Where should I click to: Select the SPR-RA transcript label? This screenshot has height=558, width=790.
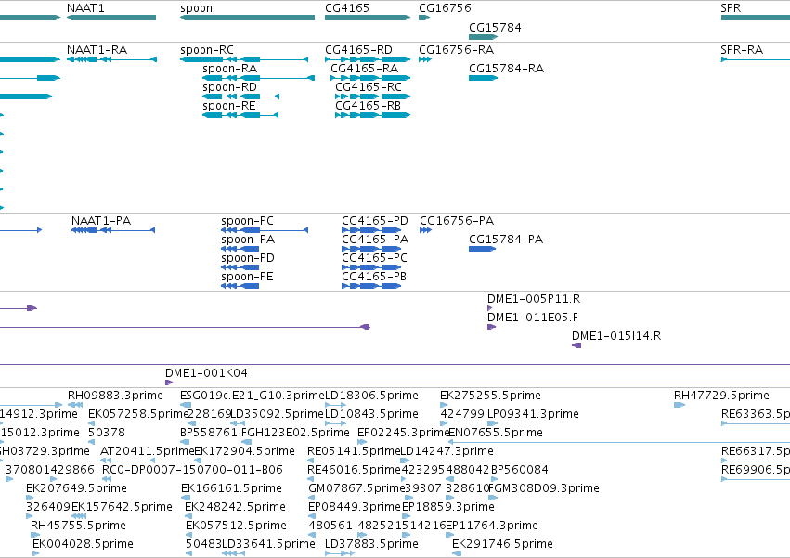[742, 50]
